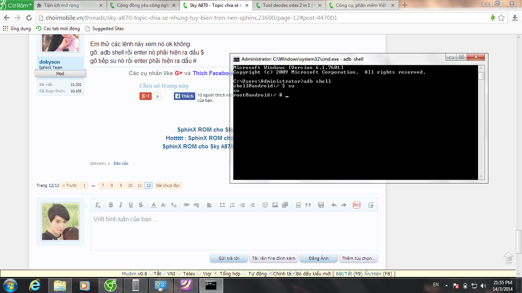522x293 pixels.
Task: Click the Facebook Thích like button
Action: pos(185,96)
